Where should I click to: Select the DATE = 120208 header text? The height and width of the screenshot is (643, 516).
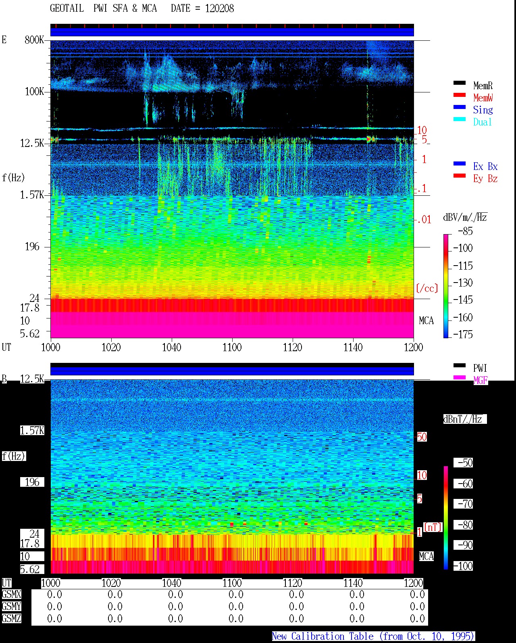202,8
